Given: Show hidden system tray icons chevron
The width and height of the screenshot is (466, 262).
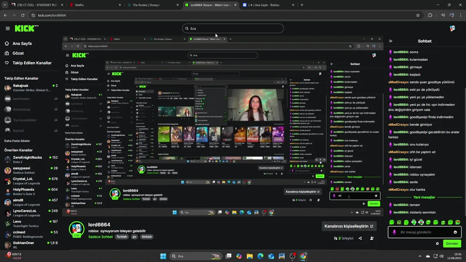Looking at the screenshot, I should coord(420,256).
